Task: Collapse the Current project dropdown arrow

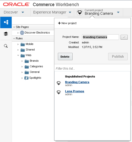Action: (x=118, y=12)
